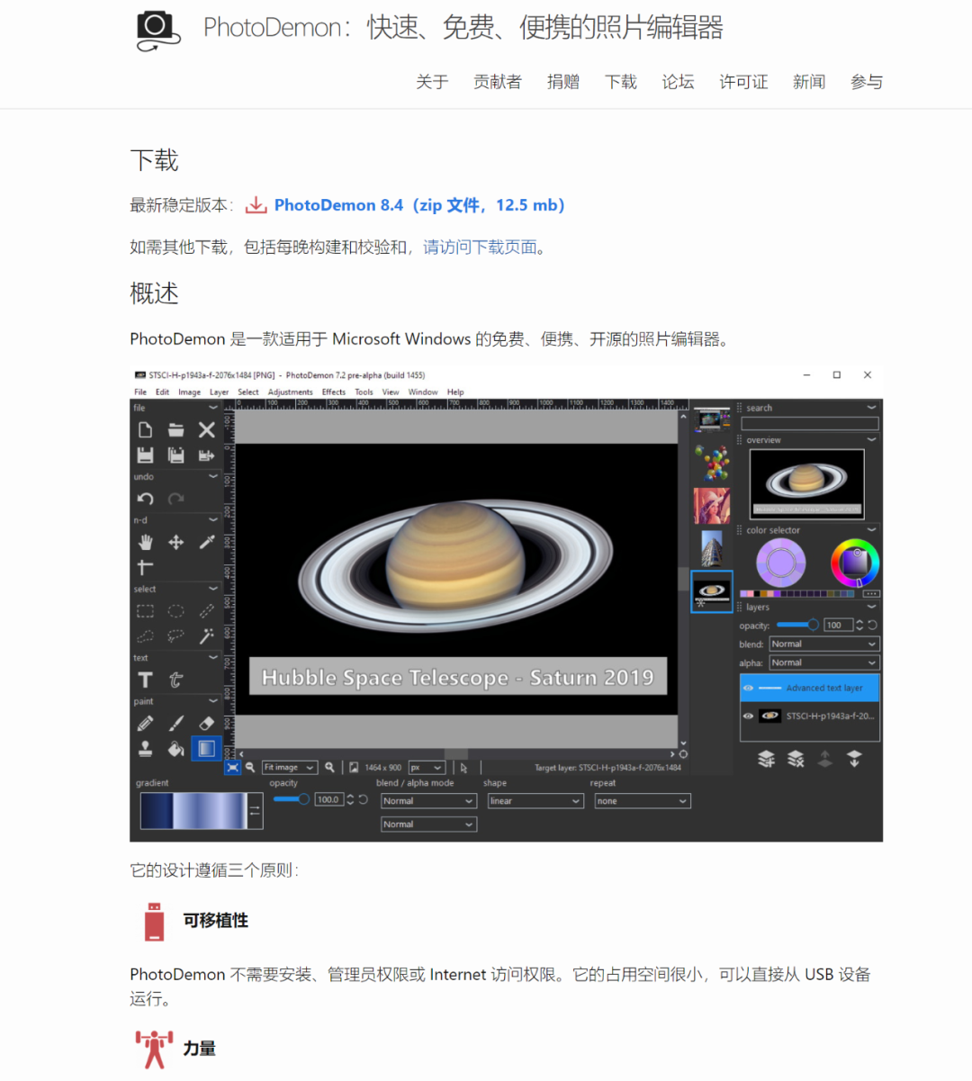Select the Eraser tool
Screen dimensions: 972x1081
click(x=207, y=723)
